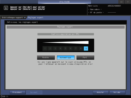Click the note about courr.alim.pap.PFU line
This screenshot has width=131, height=98.
click(65, 63)
